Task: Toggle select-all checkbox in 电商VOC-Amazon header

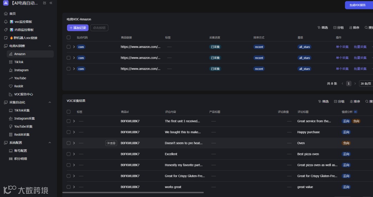Action: pyautogui.click(x=68, y=37)
